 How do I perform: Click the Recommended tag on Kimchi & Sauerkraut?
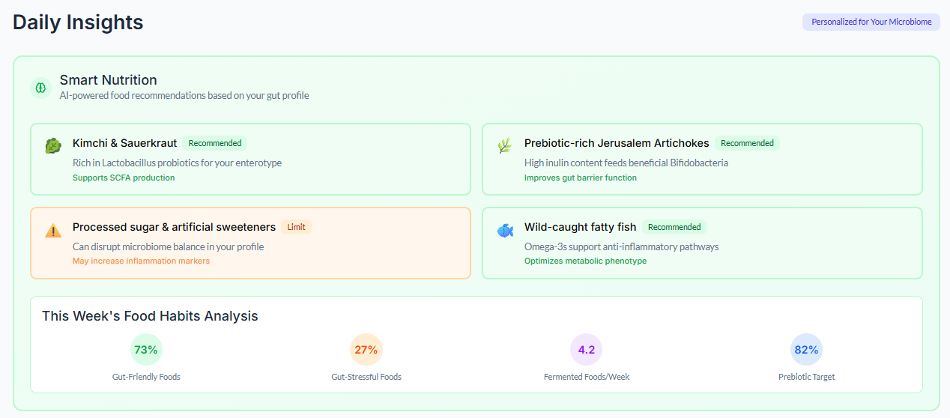(215, 143)
